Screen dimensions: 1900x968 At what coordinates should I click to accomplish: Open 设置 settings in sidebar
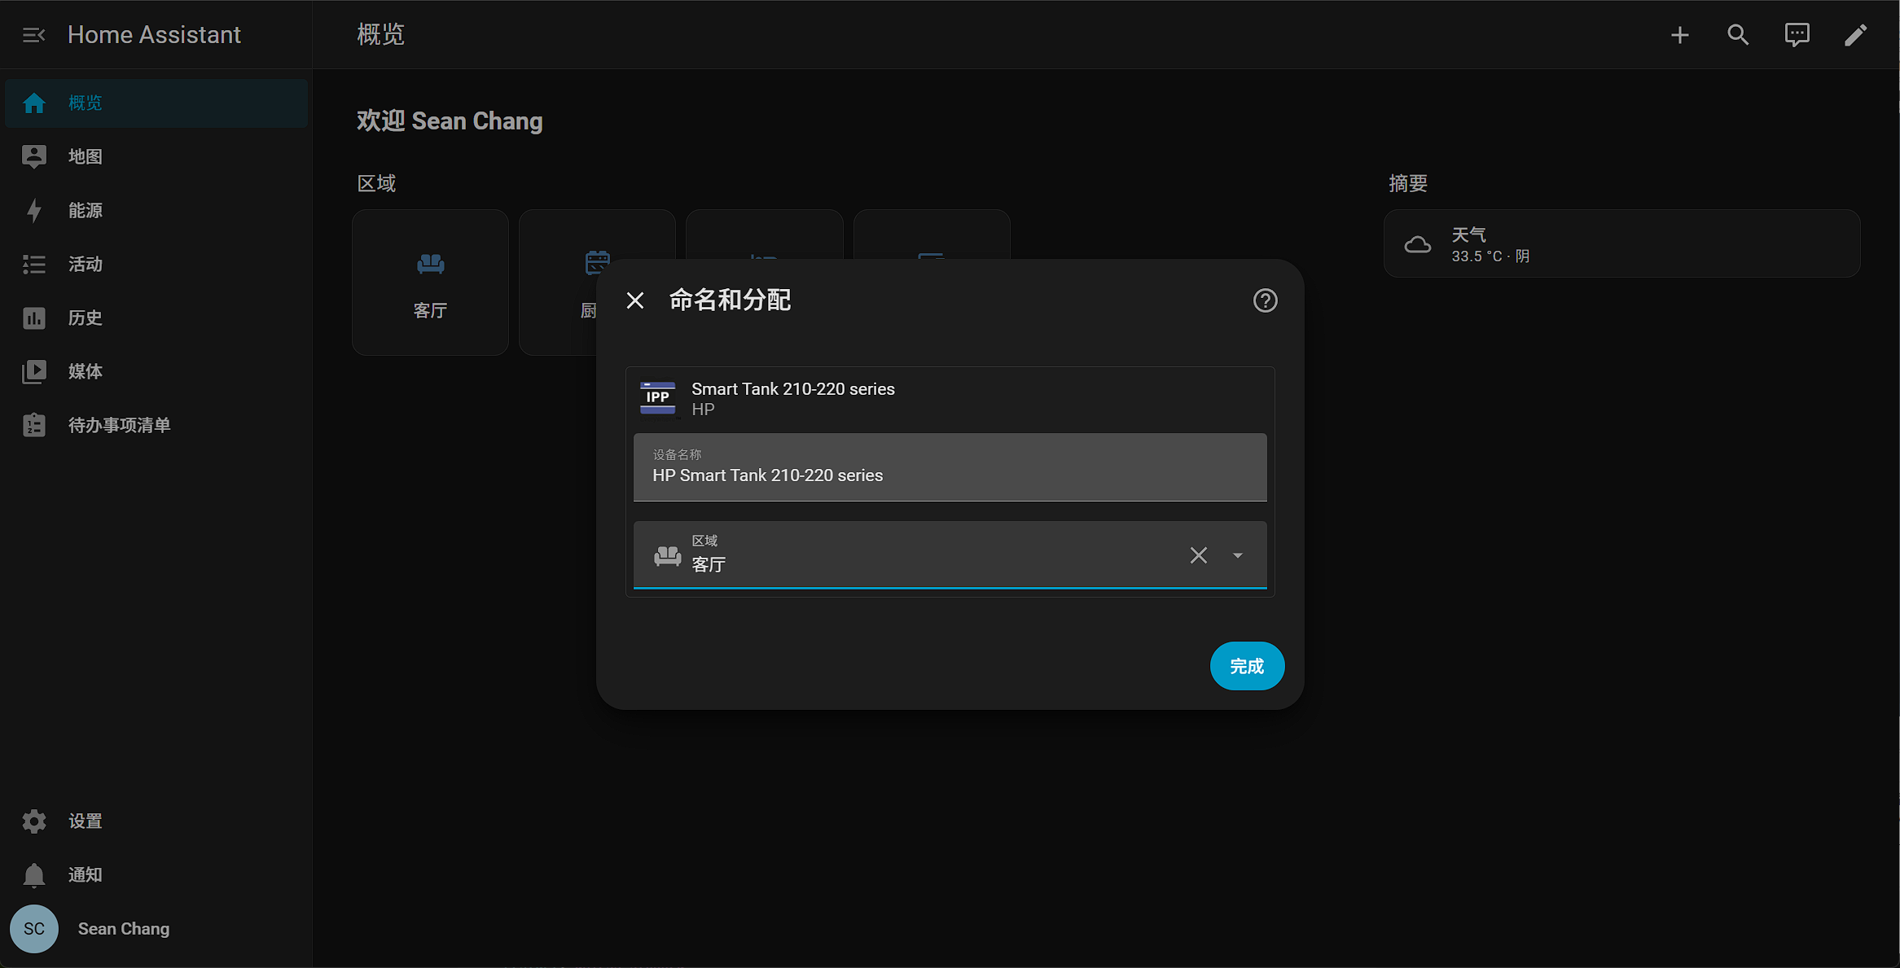click(x=156, y=821)
